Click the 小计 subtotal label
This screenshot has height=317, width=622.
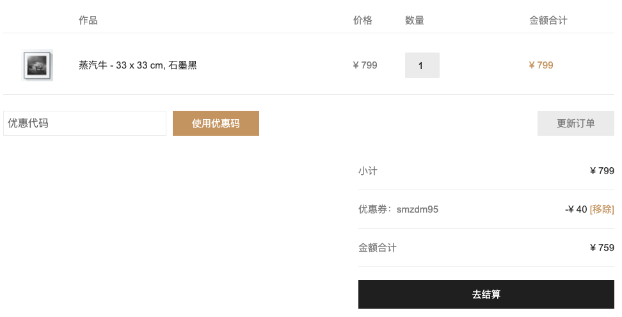[368, 171]
